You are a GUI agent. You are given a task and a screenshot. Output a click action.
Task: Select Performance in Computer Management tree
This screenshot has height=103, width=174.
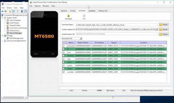pyautogui.click(x=14, y=30)
